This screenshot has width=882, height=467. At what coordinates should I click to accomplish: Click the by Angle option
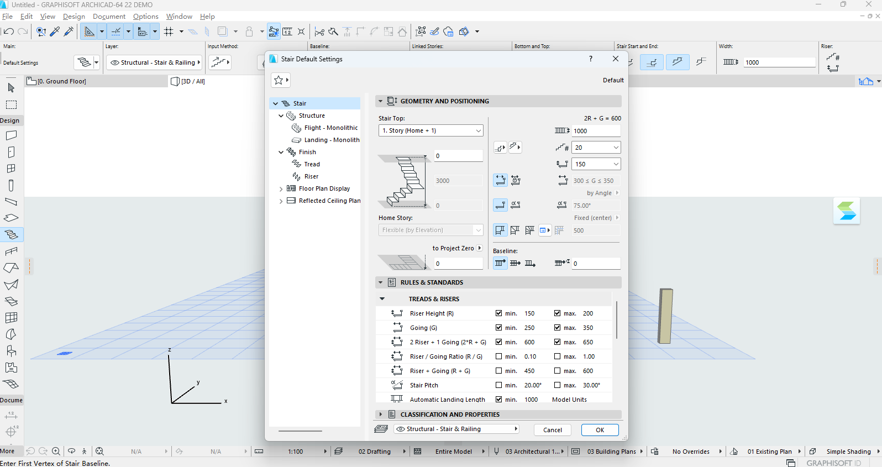[x=603, y=193]
